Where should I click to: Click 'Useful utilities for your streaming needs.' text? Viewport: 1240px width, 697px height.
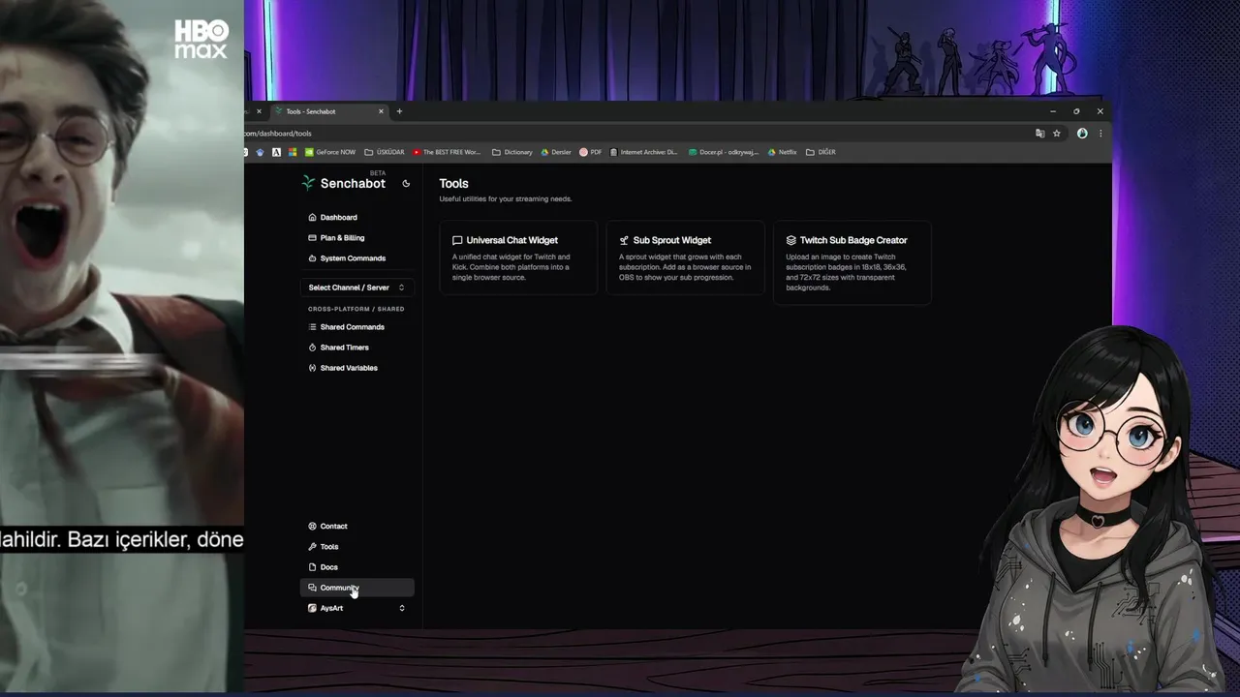pos(506,198)
